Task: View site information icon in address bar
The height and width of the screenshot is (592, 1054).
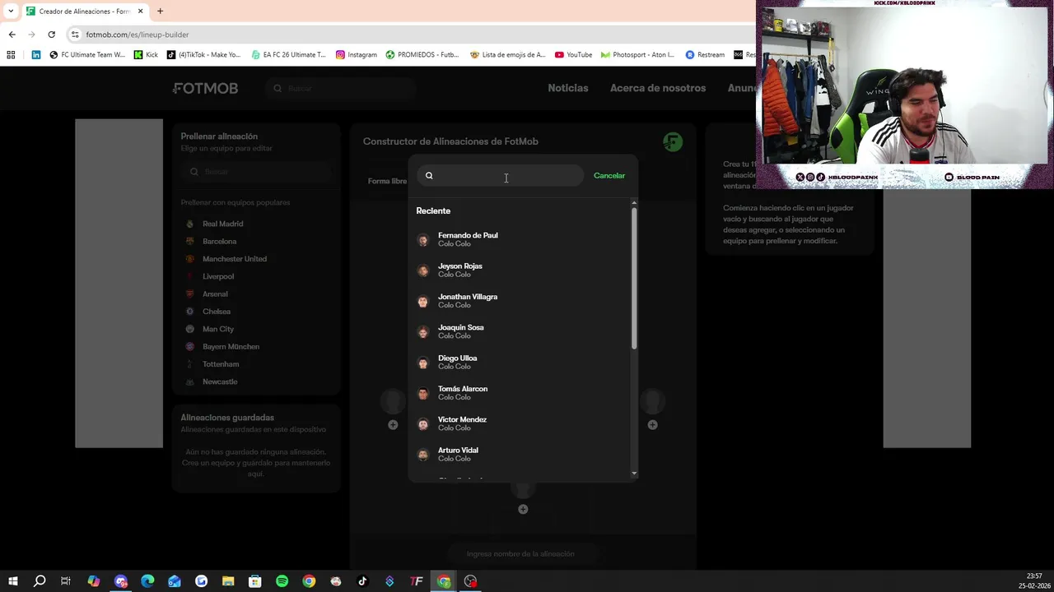Action: coord(75,35)
